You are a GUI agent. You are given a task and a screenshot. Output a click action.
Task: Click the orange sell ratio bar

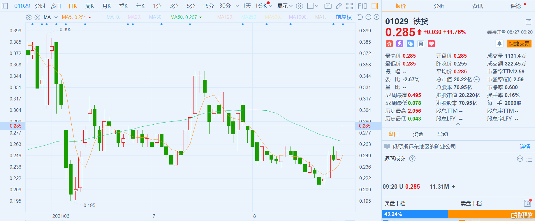click(491, 214)
